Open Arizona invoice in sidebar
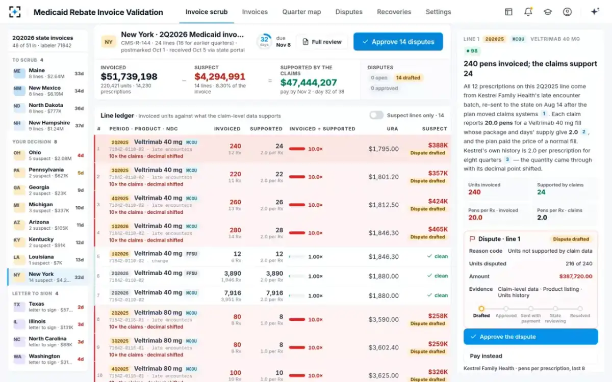 click(x=48, y=225)
